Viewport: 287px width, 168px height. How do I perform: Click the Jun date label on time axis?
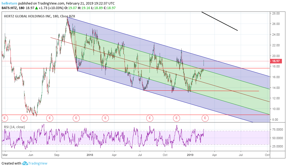point(31,155)
